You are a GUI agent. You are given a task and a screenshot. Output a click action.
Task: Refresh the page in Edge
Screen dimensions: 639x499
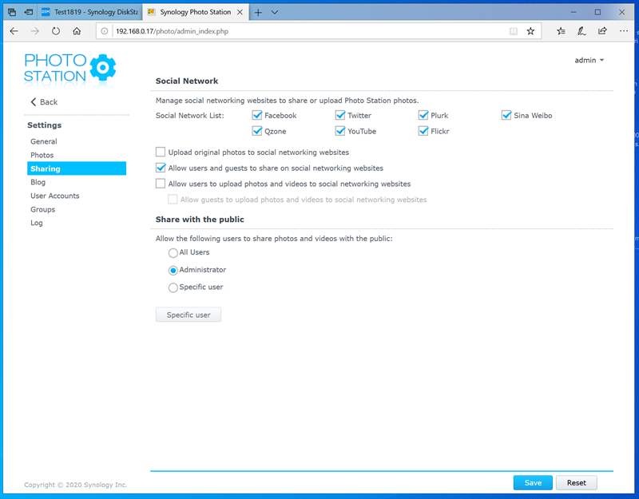click(x=54, y=30)
